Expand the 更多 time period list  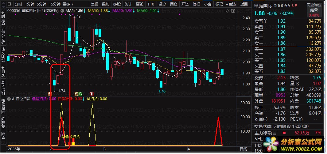pos(68,4)
